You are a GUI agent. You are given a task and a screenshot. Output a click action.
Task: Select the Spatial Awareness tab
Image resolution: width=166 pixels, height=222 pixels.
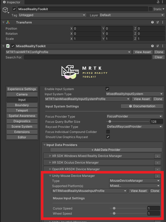[22, 116]
